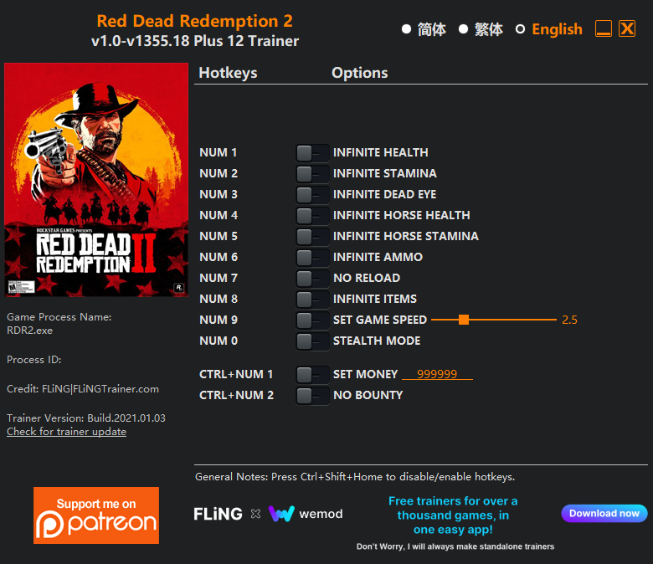This screenshot has width=653, height=564.
Task: Click the FLiNG logo
Action: (x=218, y=514)
